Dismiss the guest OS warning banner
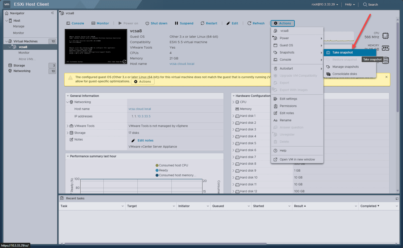The image size is (403, 248). click(x=386, y=77)
